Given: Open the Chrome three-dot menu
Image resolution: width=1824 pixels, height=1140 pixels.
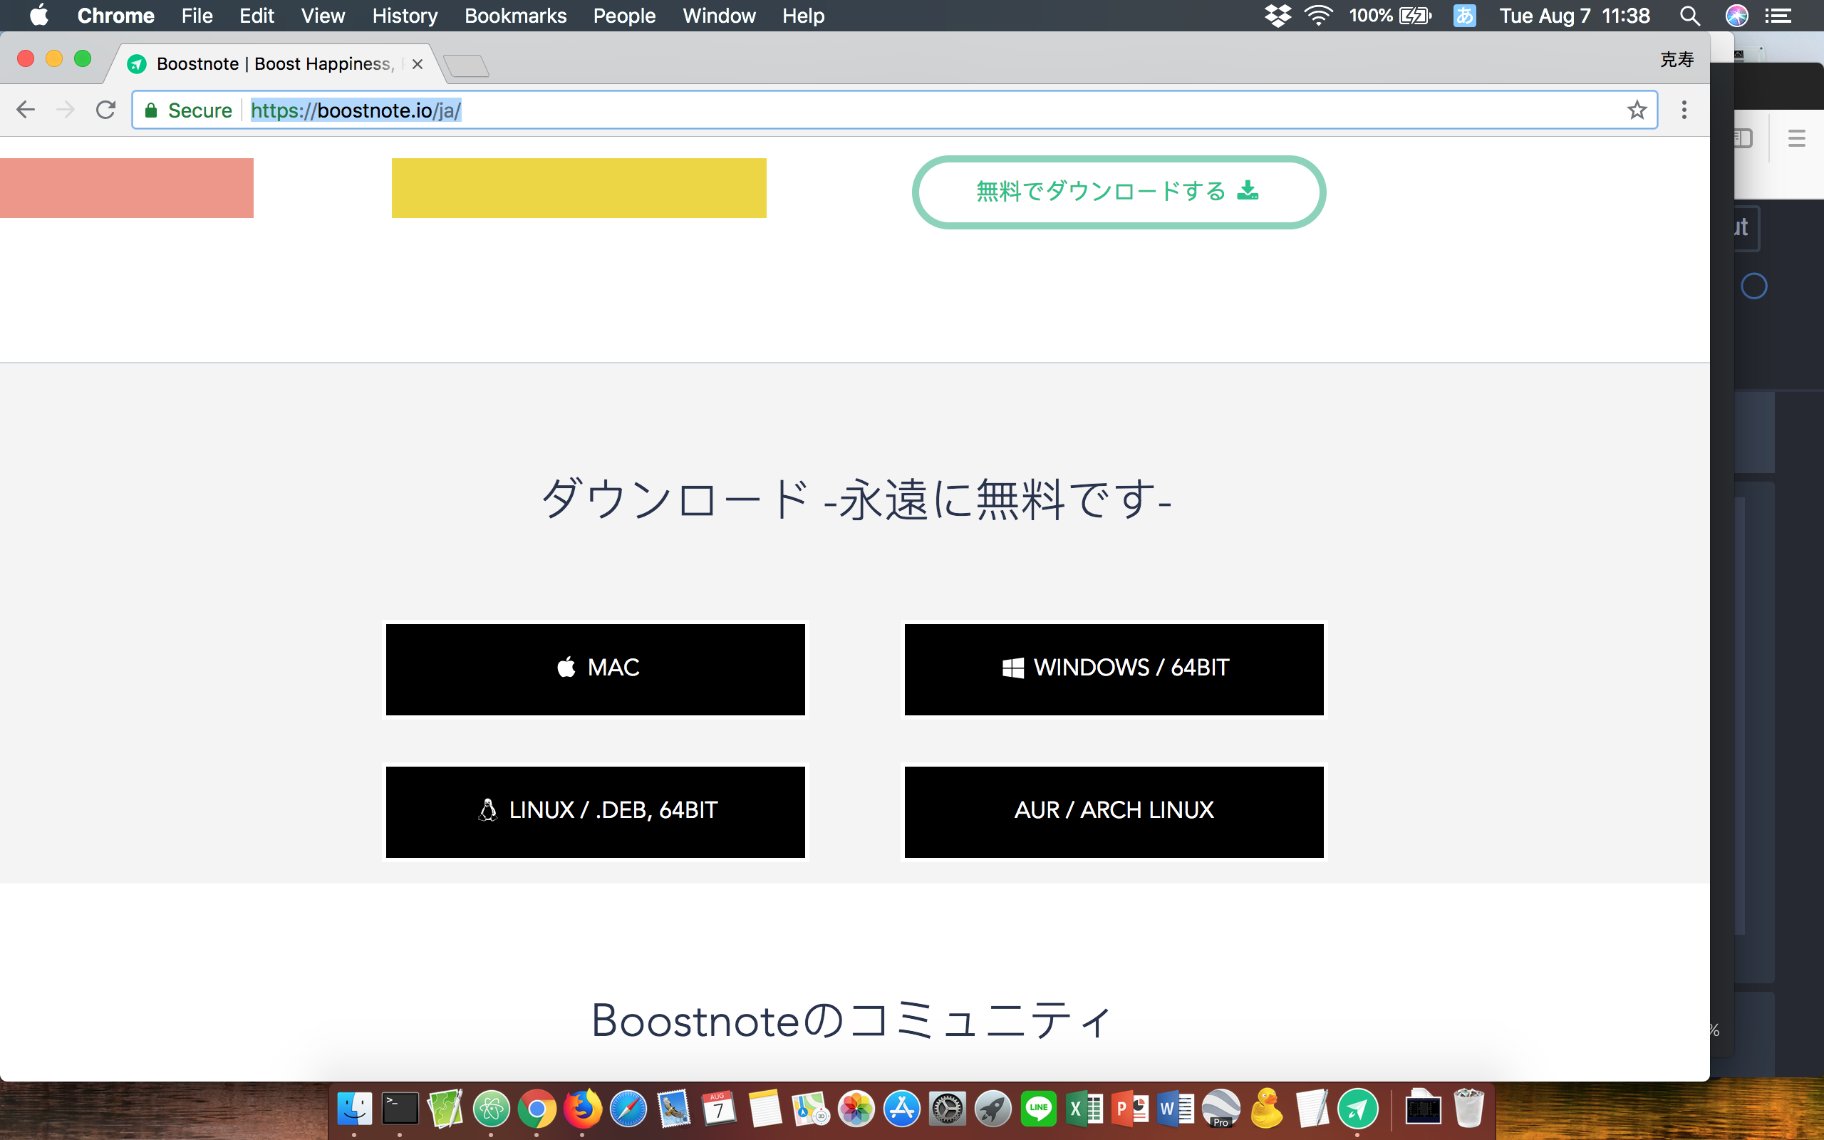Looking at the screenshot, I should pos(1684,110).
